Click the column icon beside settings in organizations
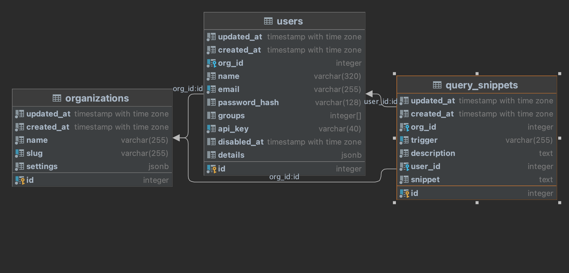The image size is (569, 273). pyautogui.click(x=20, y=166)
